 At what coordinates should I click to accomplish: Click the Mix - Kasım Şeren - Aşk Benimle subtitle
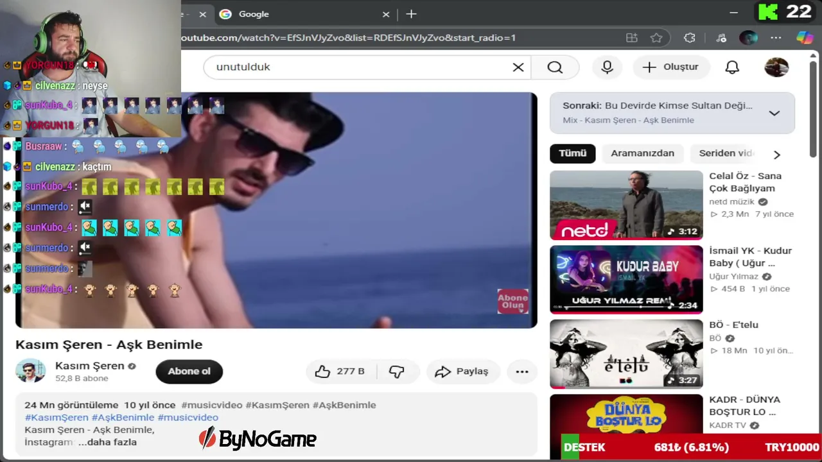coord(628,120)
